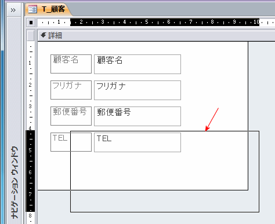This screenshot has height=224, width=275.
Task: Click the form selector square at ruler corner
Action: [31, 23]
